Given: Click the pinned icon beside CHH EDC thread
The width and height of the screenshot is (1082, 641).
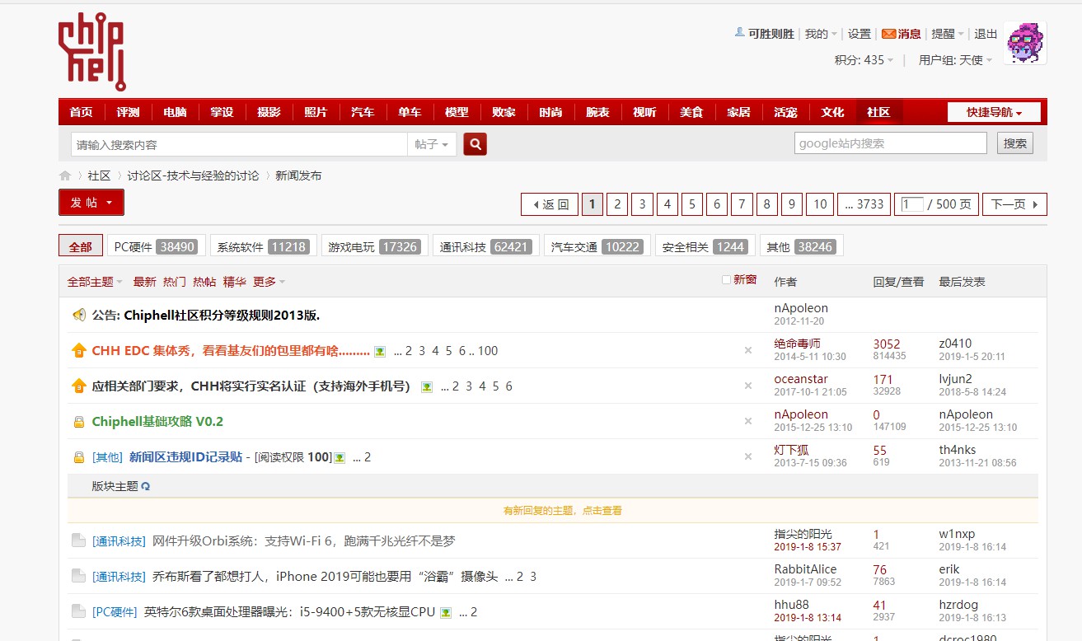Looking at the screenshot, I should (79, 350).
